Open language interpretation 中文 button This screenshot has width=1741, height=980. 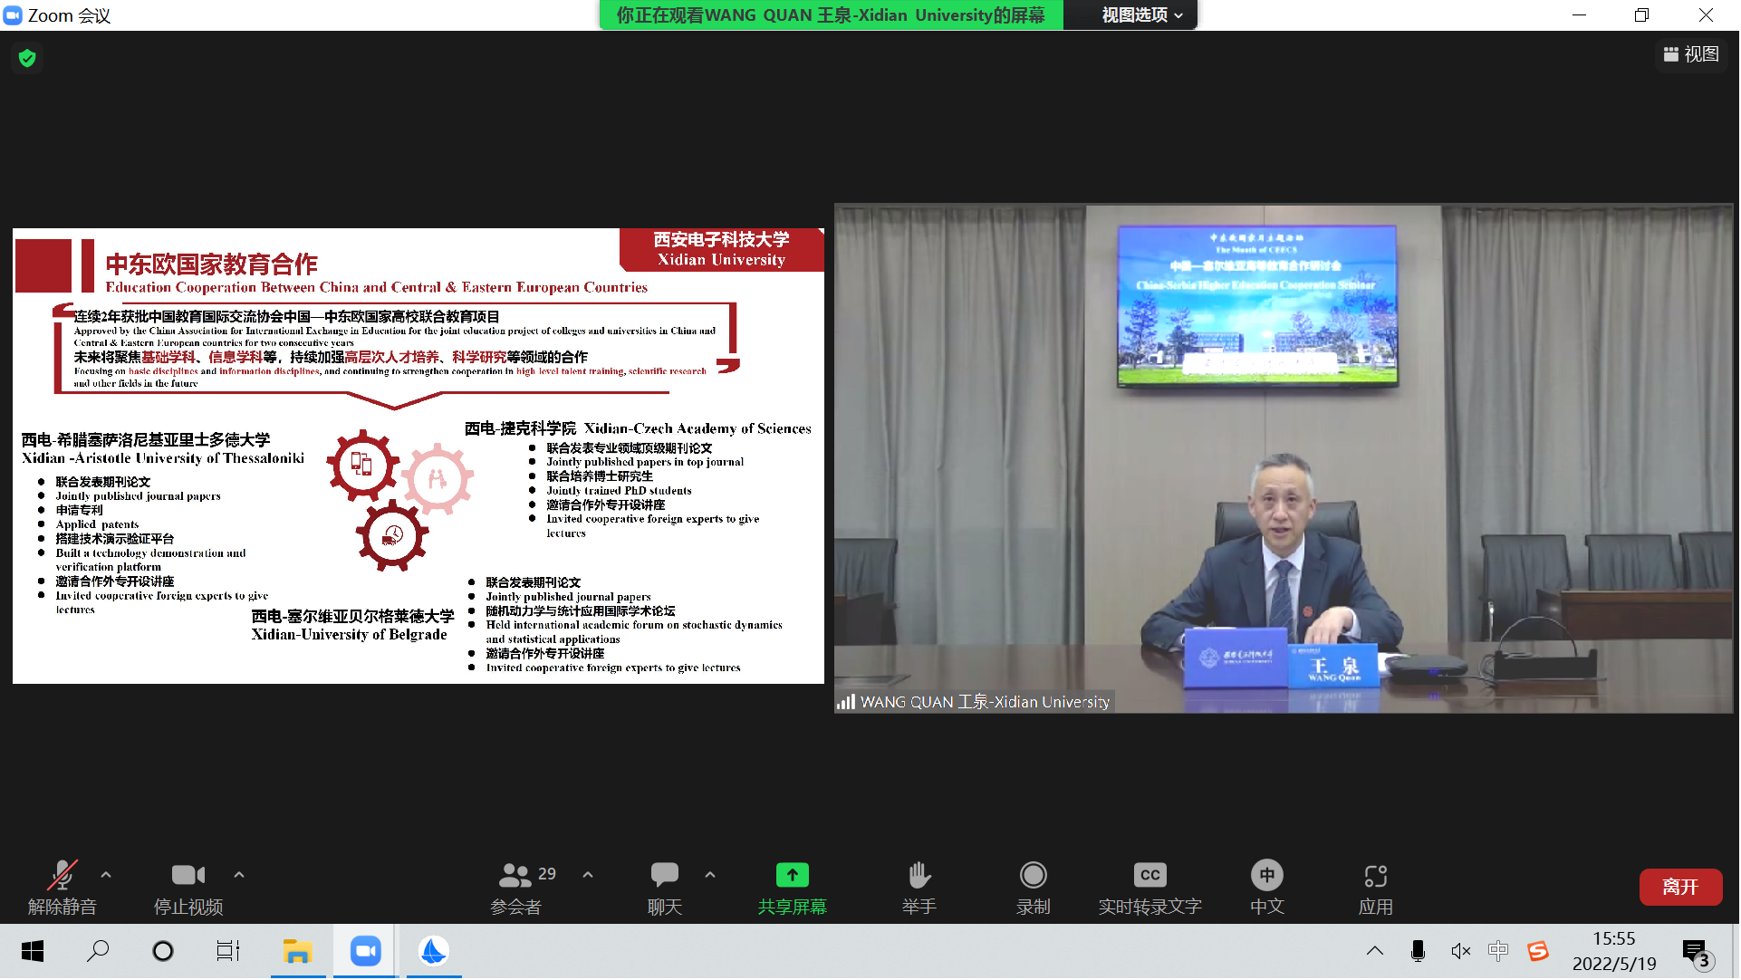(1266, 888)
